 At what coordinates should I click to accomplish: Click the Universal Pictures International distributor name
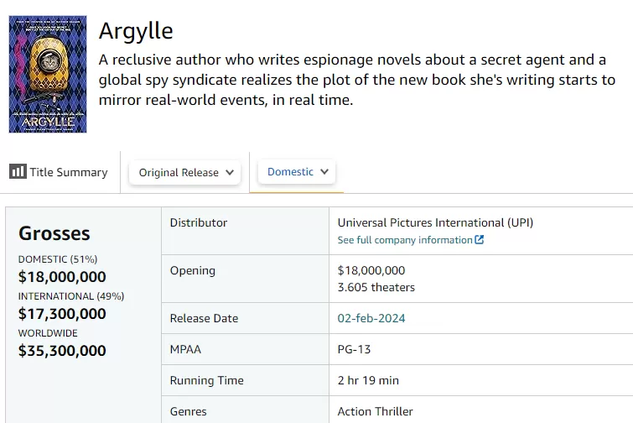pos(434,222)
